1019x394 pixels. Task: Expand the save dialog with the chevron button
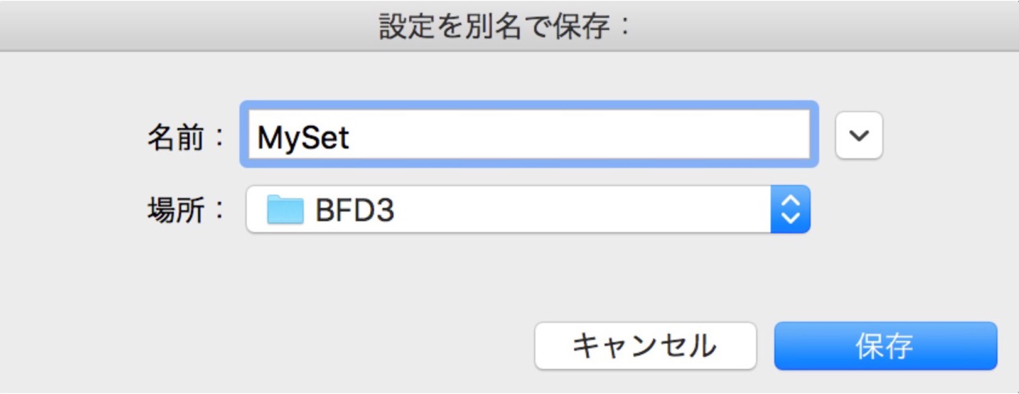[x=859, y=135]
